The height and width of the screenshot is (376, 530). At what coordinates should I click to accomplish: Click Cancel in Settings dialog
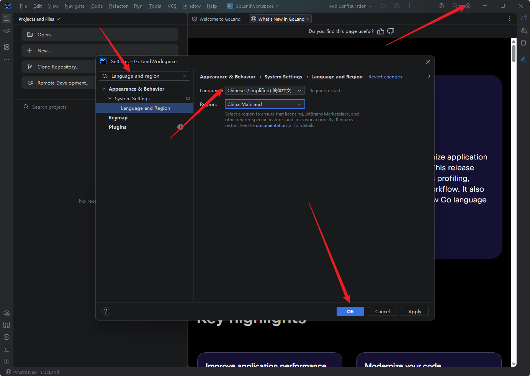point(383,311)
